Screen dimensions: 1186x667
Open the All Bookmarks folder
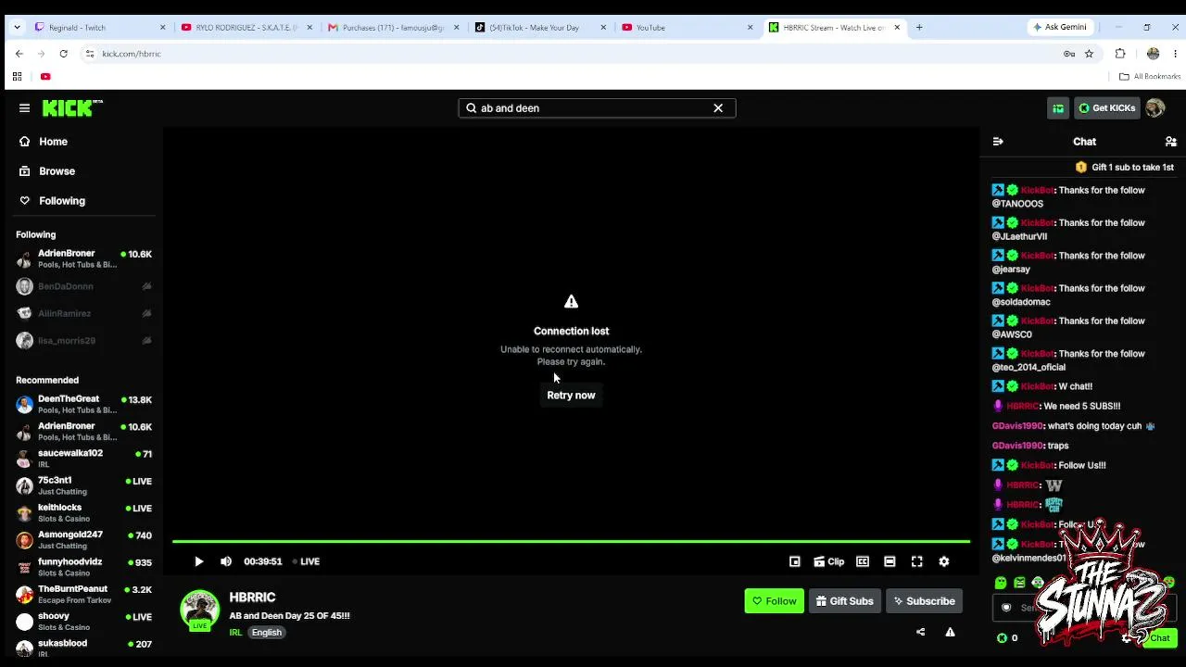[x=1150, y=77]
